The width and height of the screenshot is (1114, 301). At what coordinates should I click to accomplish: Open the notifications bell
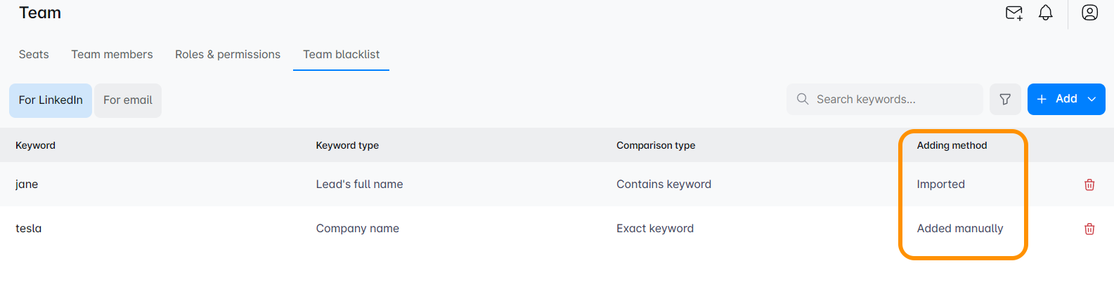tap(1046, 13)
